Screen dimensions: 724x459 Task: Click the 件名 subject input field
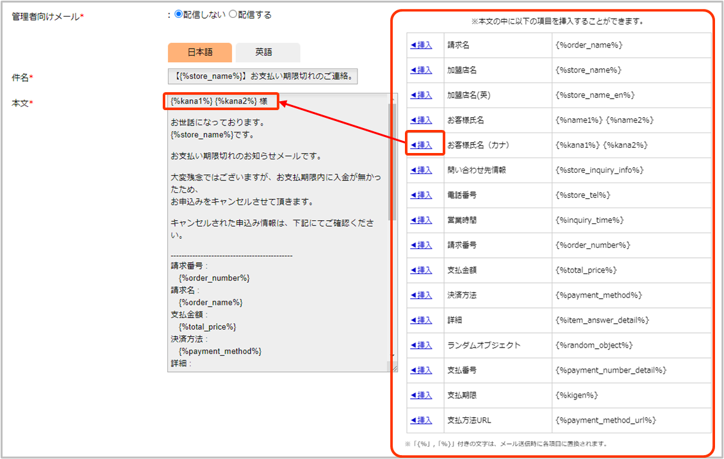point(262,76)
